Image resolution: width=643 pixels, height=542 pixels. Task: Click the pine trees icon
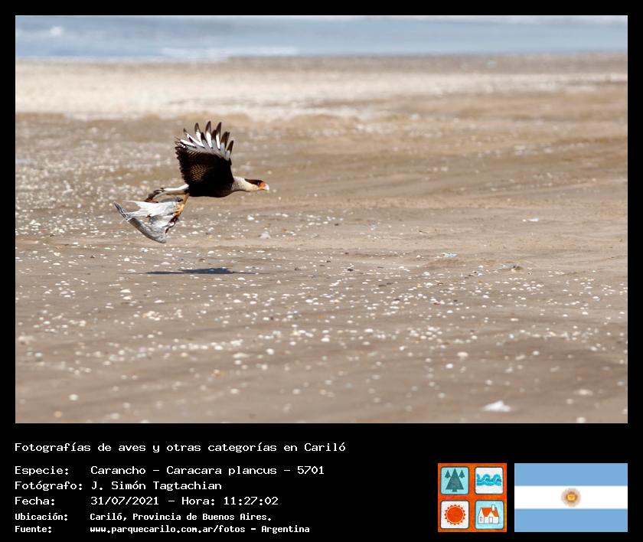(x=455, y=480)
